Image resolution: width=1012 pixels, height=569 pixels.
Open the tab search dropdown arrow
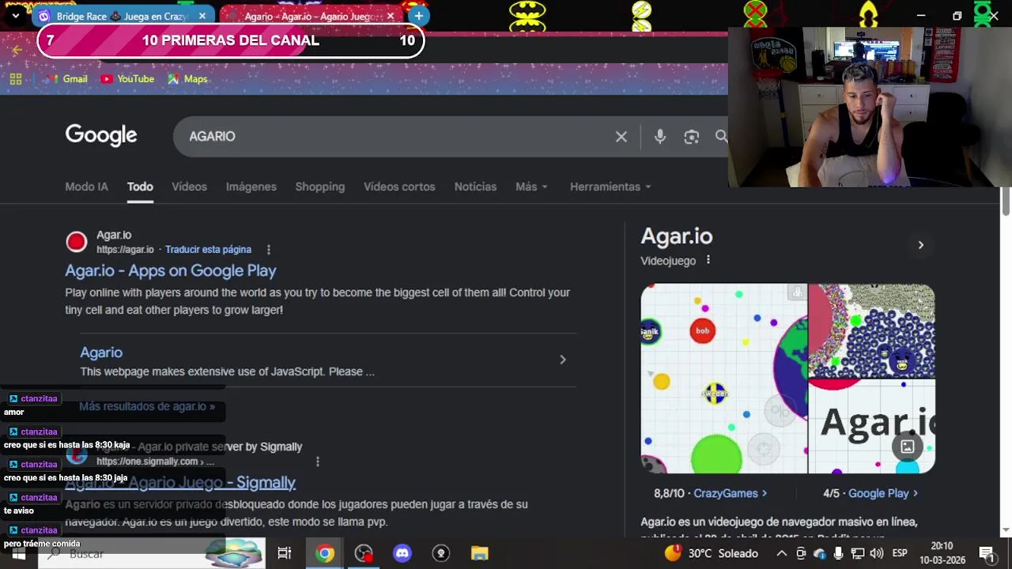click(15, 16)
